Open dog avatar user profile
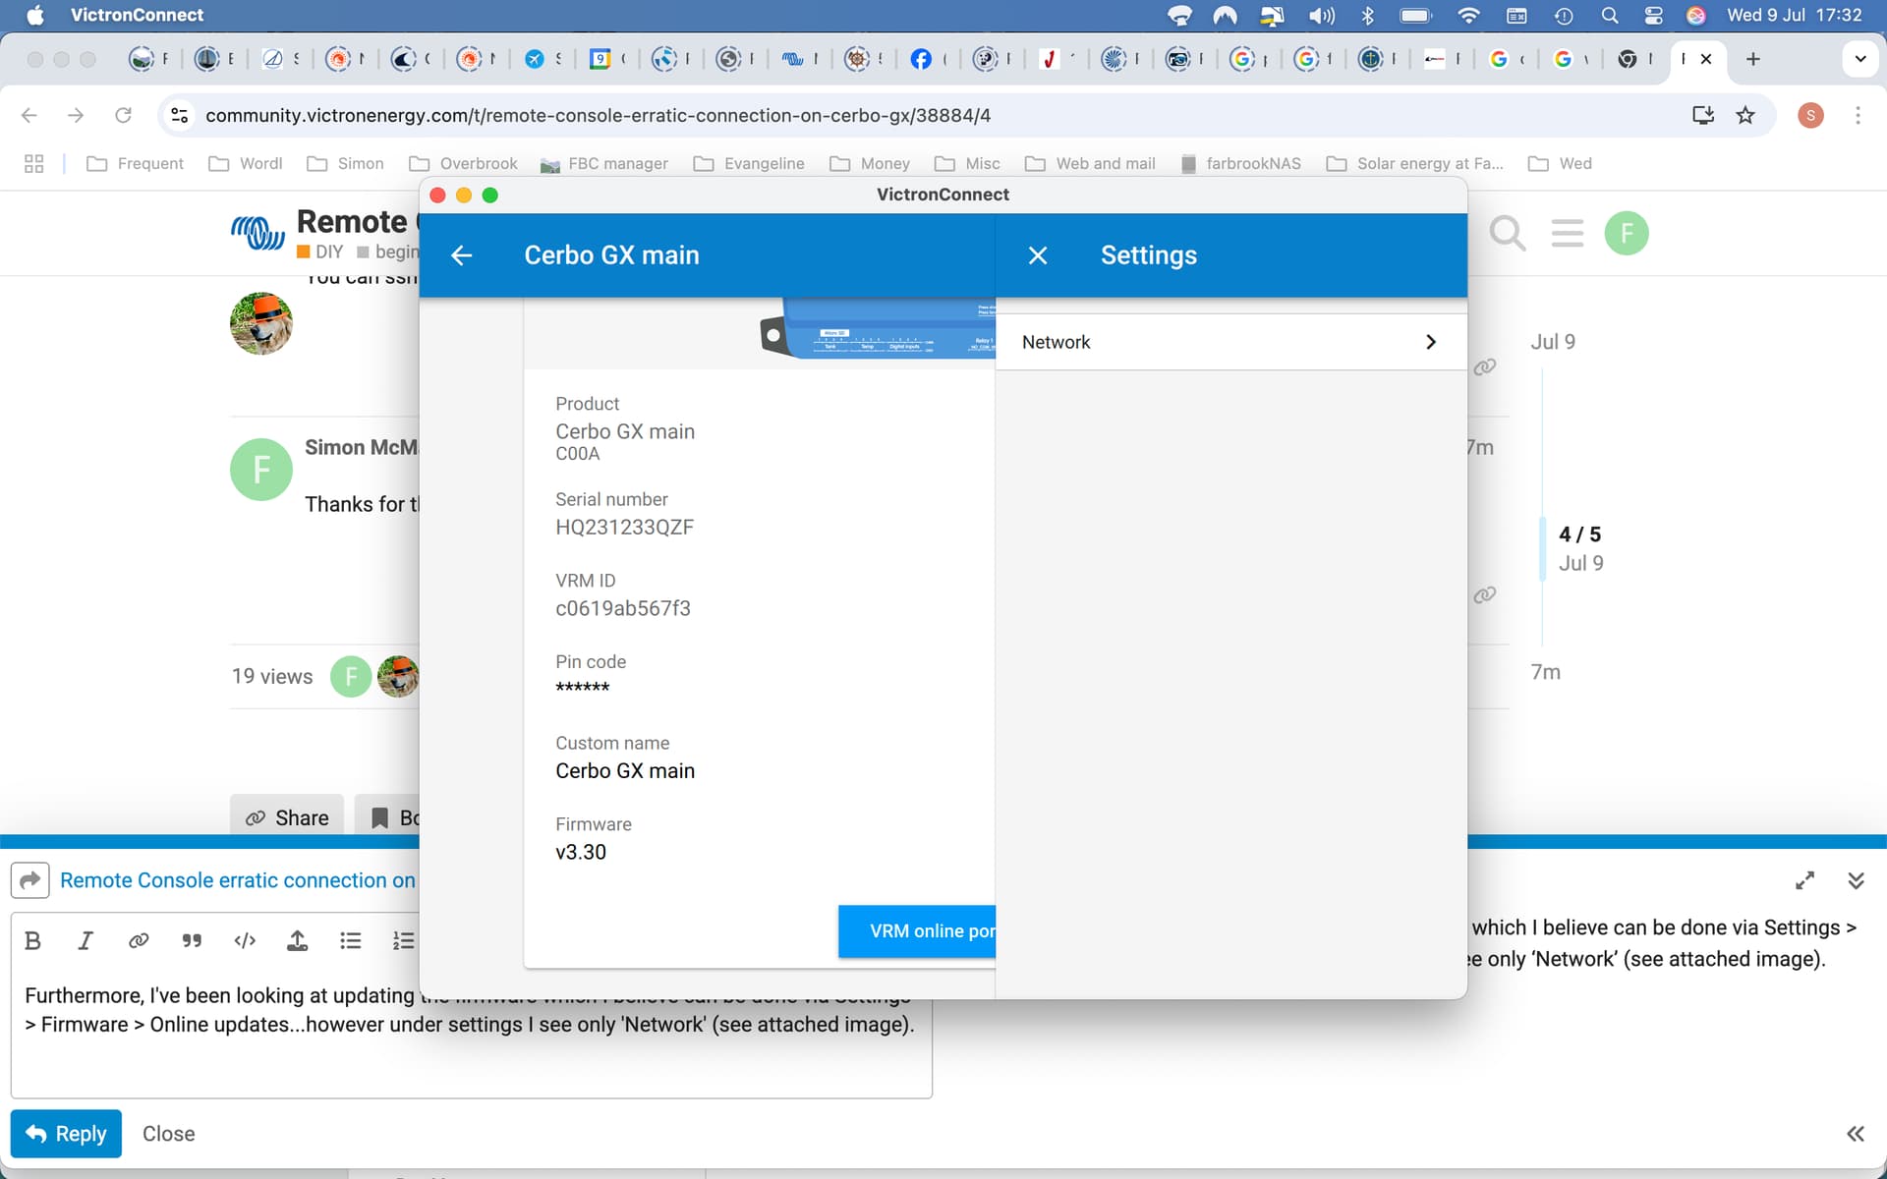Image resolution: width=1887 pixels, height=1179 pixels. 260,323
